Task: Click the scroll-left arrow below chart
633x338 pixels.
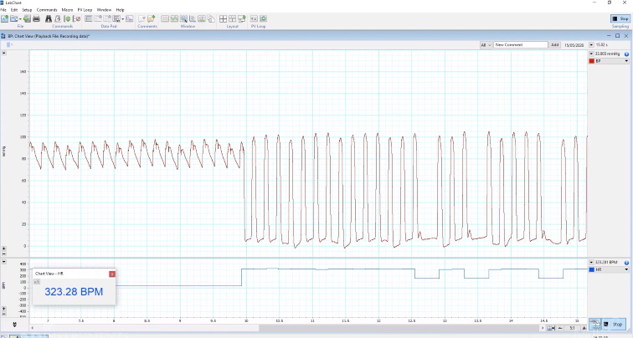Action: pos(33,328)
